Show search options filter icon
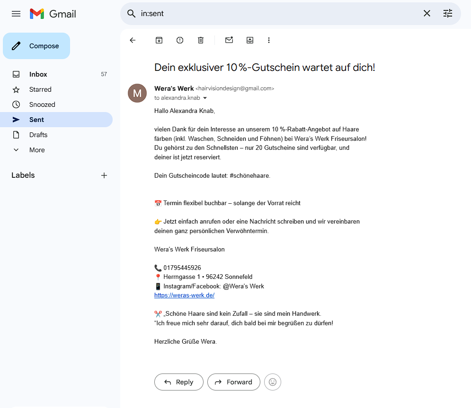This screenshot has height=408, width=471. coord(448,14)
